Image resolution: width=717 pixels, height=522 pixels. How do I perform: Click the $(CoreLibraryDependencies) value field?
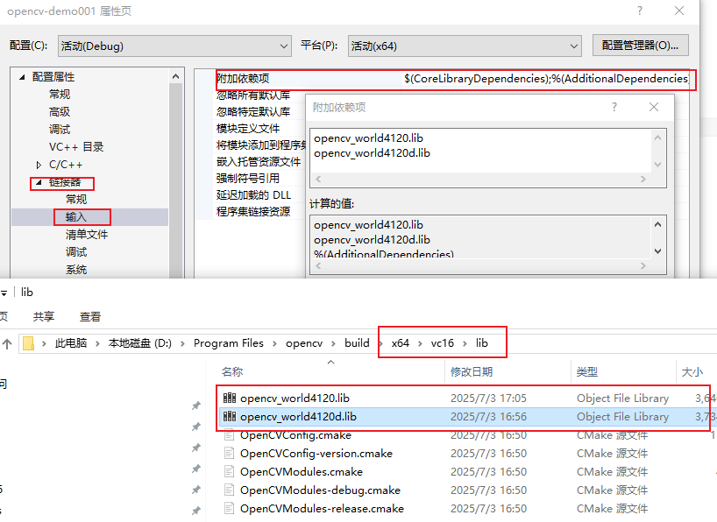pyautogui.click(x=546, y=79)
